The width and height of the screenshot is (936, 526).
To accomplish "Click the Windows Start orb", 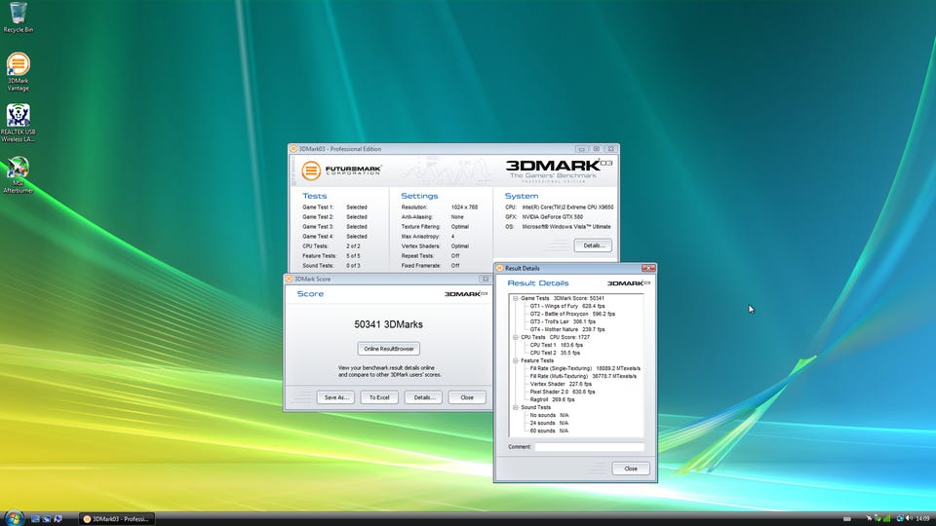I will (13, 517).
